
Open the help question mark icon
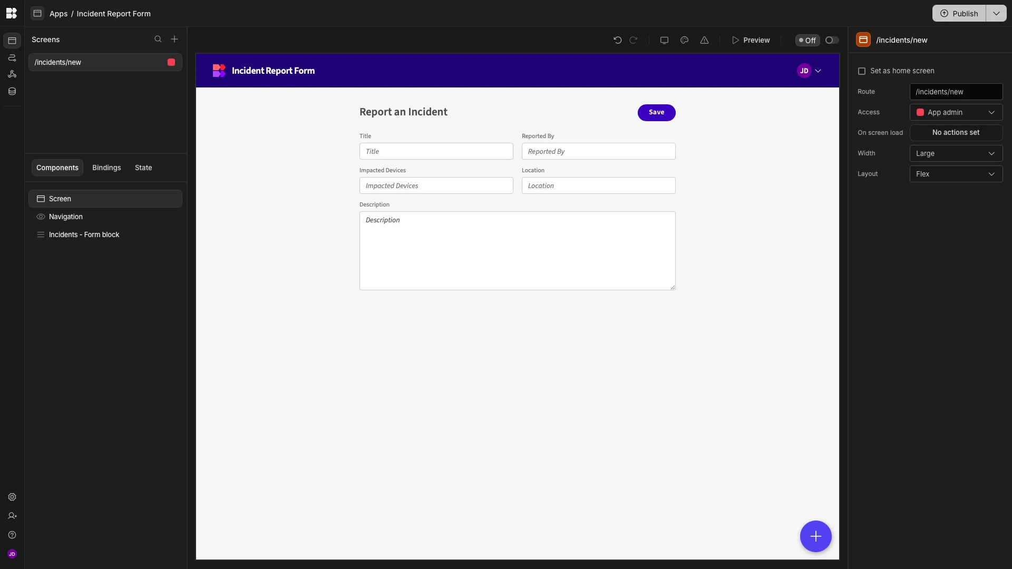(12, 535)
